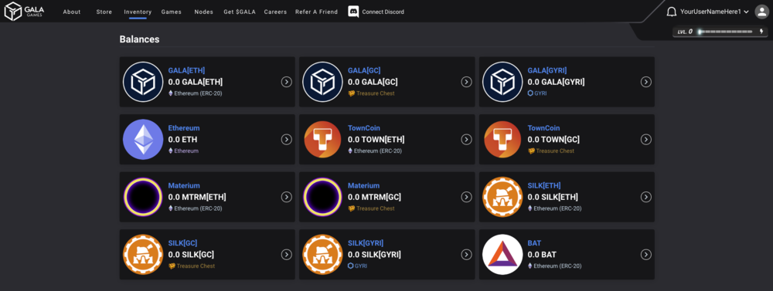Open SILK[ETH] details arrow
The height and width of the screenshot is (291, 773).
click(645, 197)
